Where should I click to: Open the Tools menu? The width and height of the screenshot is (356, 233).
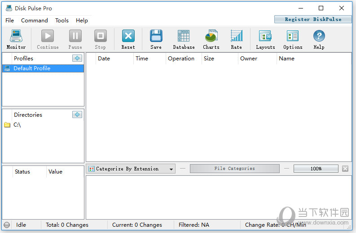[x=62, y=20]
